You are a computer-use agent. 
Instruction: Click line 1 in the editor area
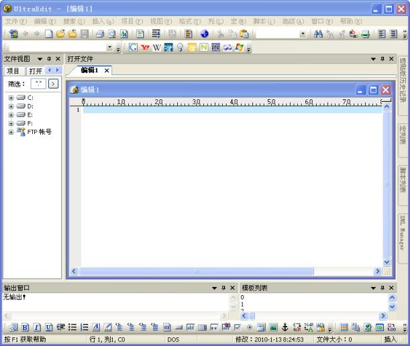(x=233, y=110)
